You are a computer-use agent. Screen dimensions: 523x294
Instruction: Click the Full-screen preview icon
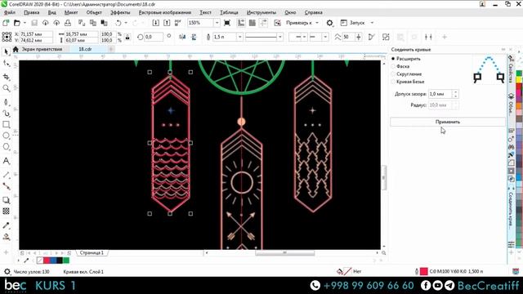pos(227,23)
